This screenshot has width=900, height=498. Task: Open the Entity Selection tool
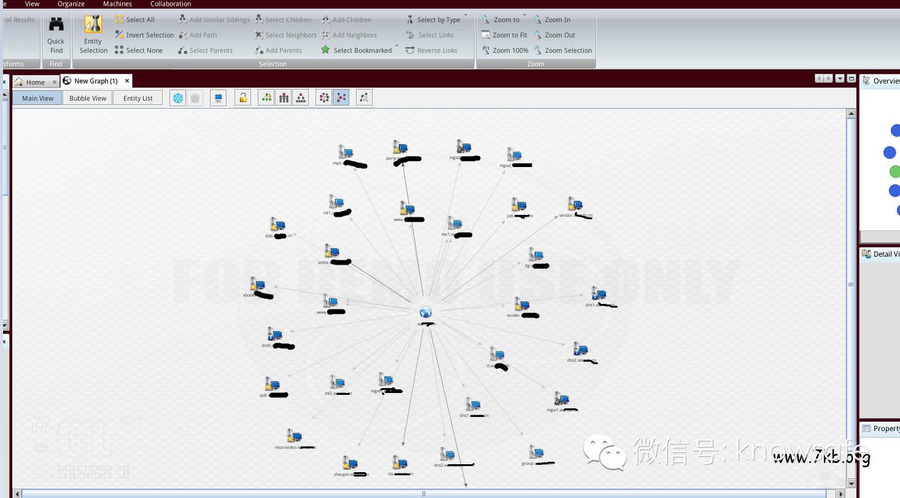click(x=93, y=35)
